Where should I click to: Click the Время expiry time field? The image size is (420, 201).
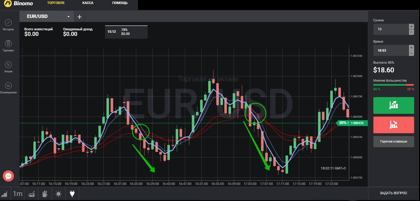pyautogui.click(x=391, y=50)
